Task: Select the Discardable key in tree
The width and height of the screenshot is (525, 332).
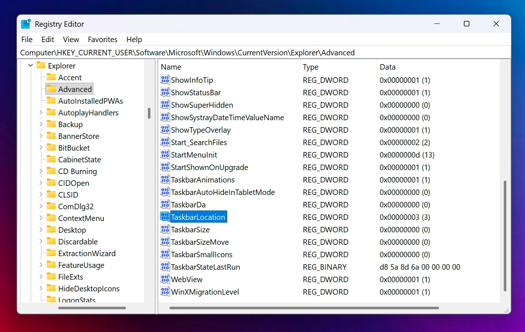Action: [78, 241]
